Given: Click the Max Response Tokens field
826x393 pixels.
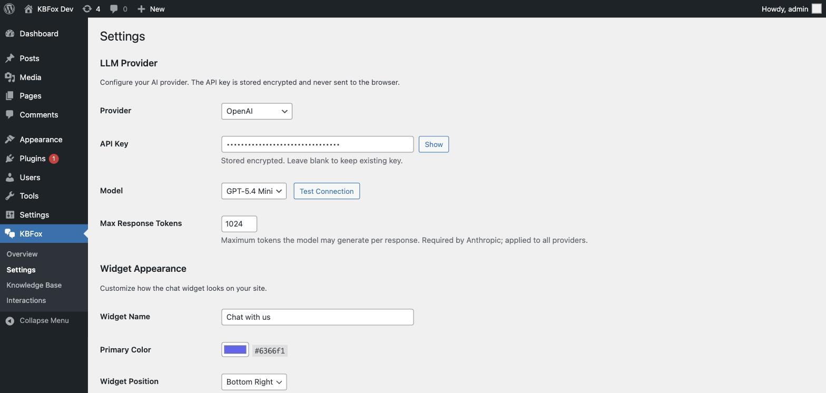Looking at the screenshot, I should 239,224.
